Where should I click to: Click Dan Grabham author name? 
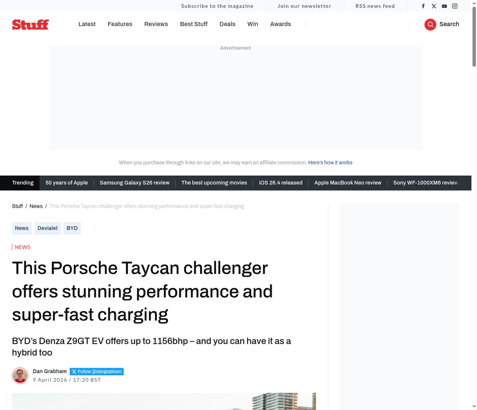click(50, 372)
